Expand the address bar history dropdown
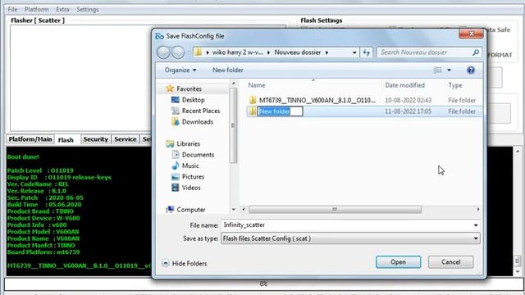 (x=354, y=52)
